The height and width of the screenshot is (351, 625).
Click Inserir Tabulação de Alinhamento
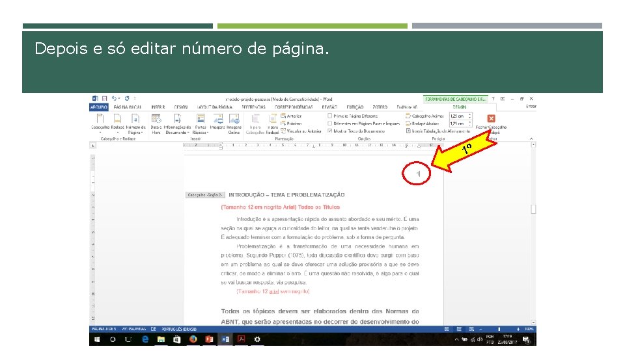[438, 131]
